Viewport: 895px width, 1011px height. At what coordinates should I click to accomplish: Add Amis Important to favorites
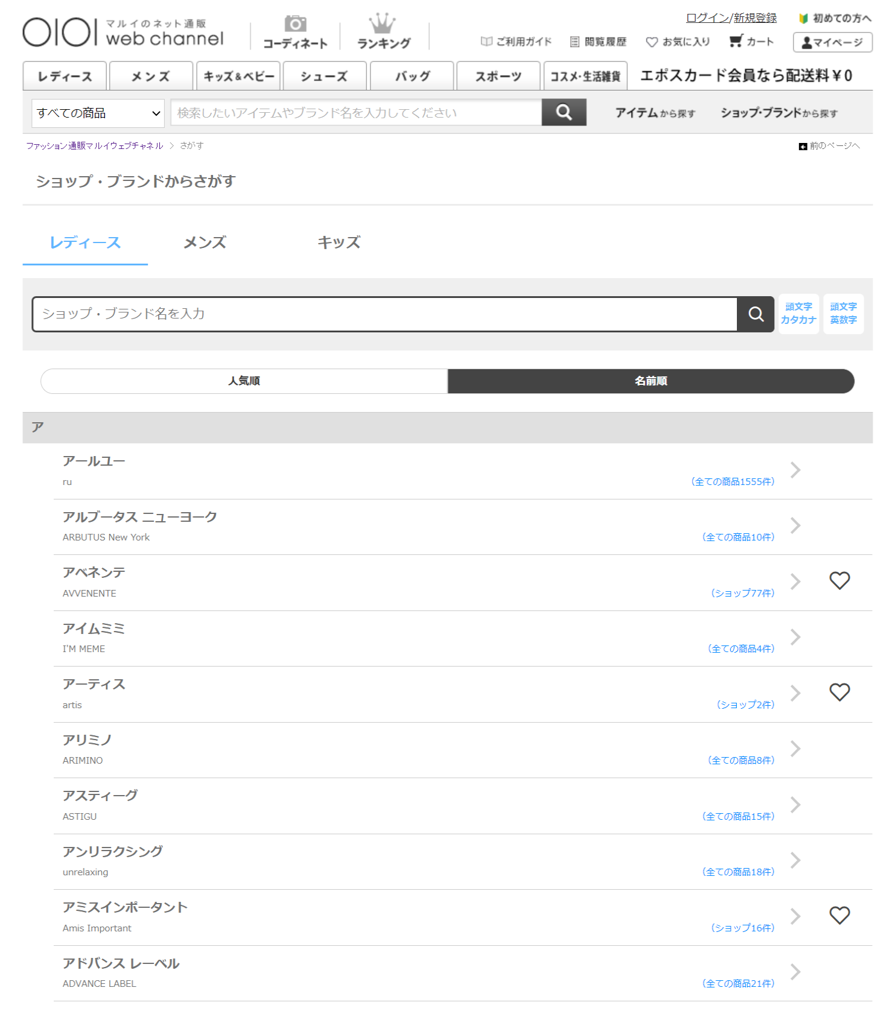(839, 916)
